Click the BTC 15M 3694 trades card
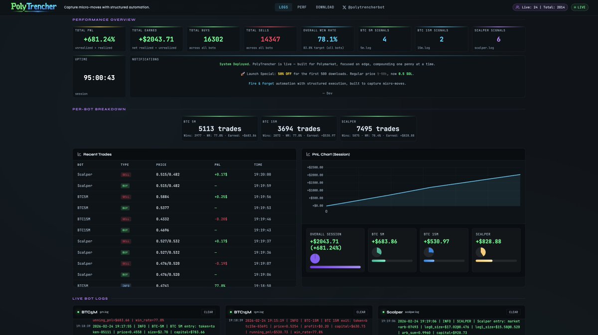Viewport: 598px width, 335px height. (299, 128)
